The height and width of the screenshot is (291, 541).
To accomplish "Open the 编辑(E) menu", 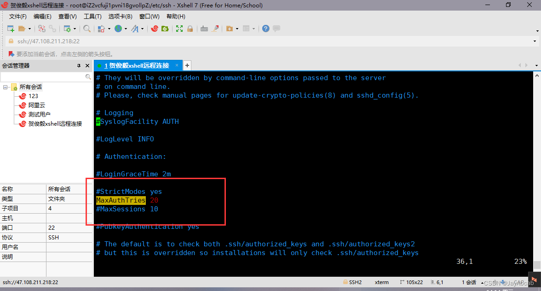I will click(42, 17).
